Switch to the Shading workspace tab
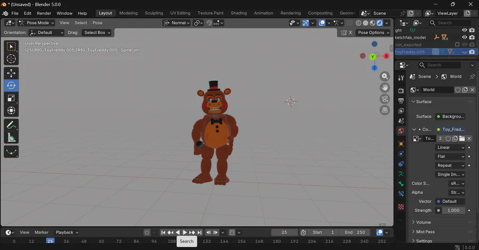479x250 pixels. tap(238, 13)
